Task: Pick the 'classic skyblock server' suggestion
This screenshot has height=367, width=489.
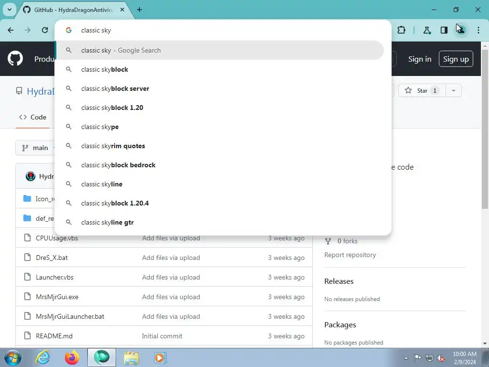Action: click(220, 88)
